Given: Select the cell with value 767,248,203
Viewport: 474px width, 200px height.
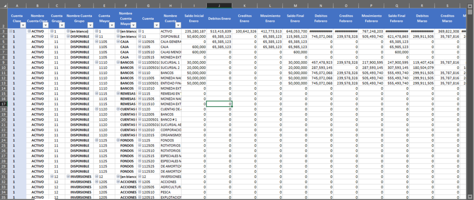Looking at the screenshot, I should (x=372, y=31).
